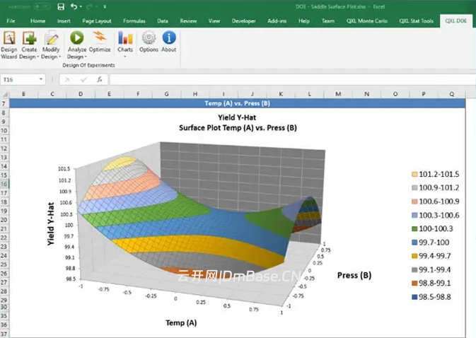The height and width of the screenshot is (338, 476).
Task: Open the Design Wizard
Action: click(x=9, y=45)
